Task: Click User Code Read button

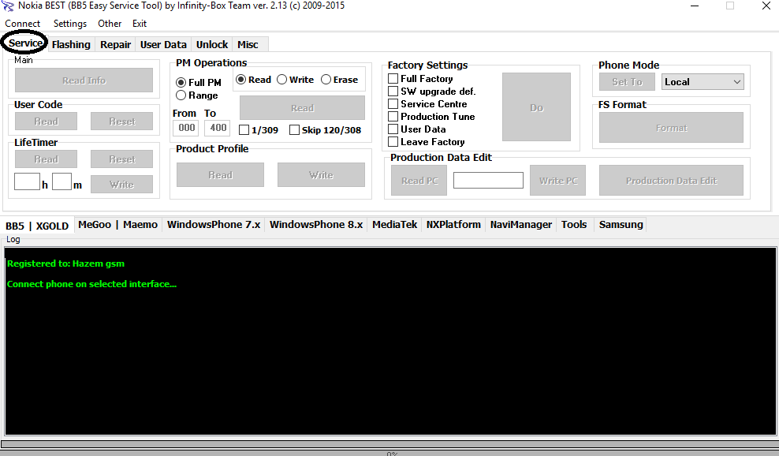Action: tap(47, 121)
